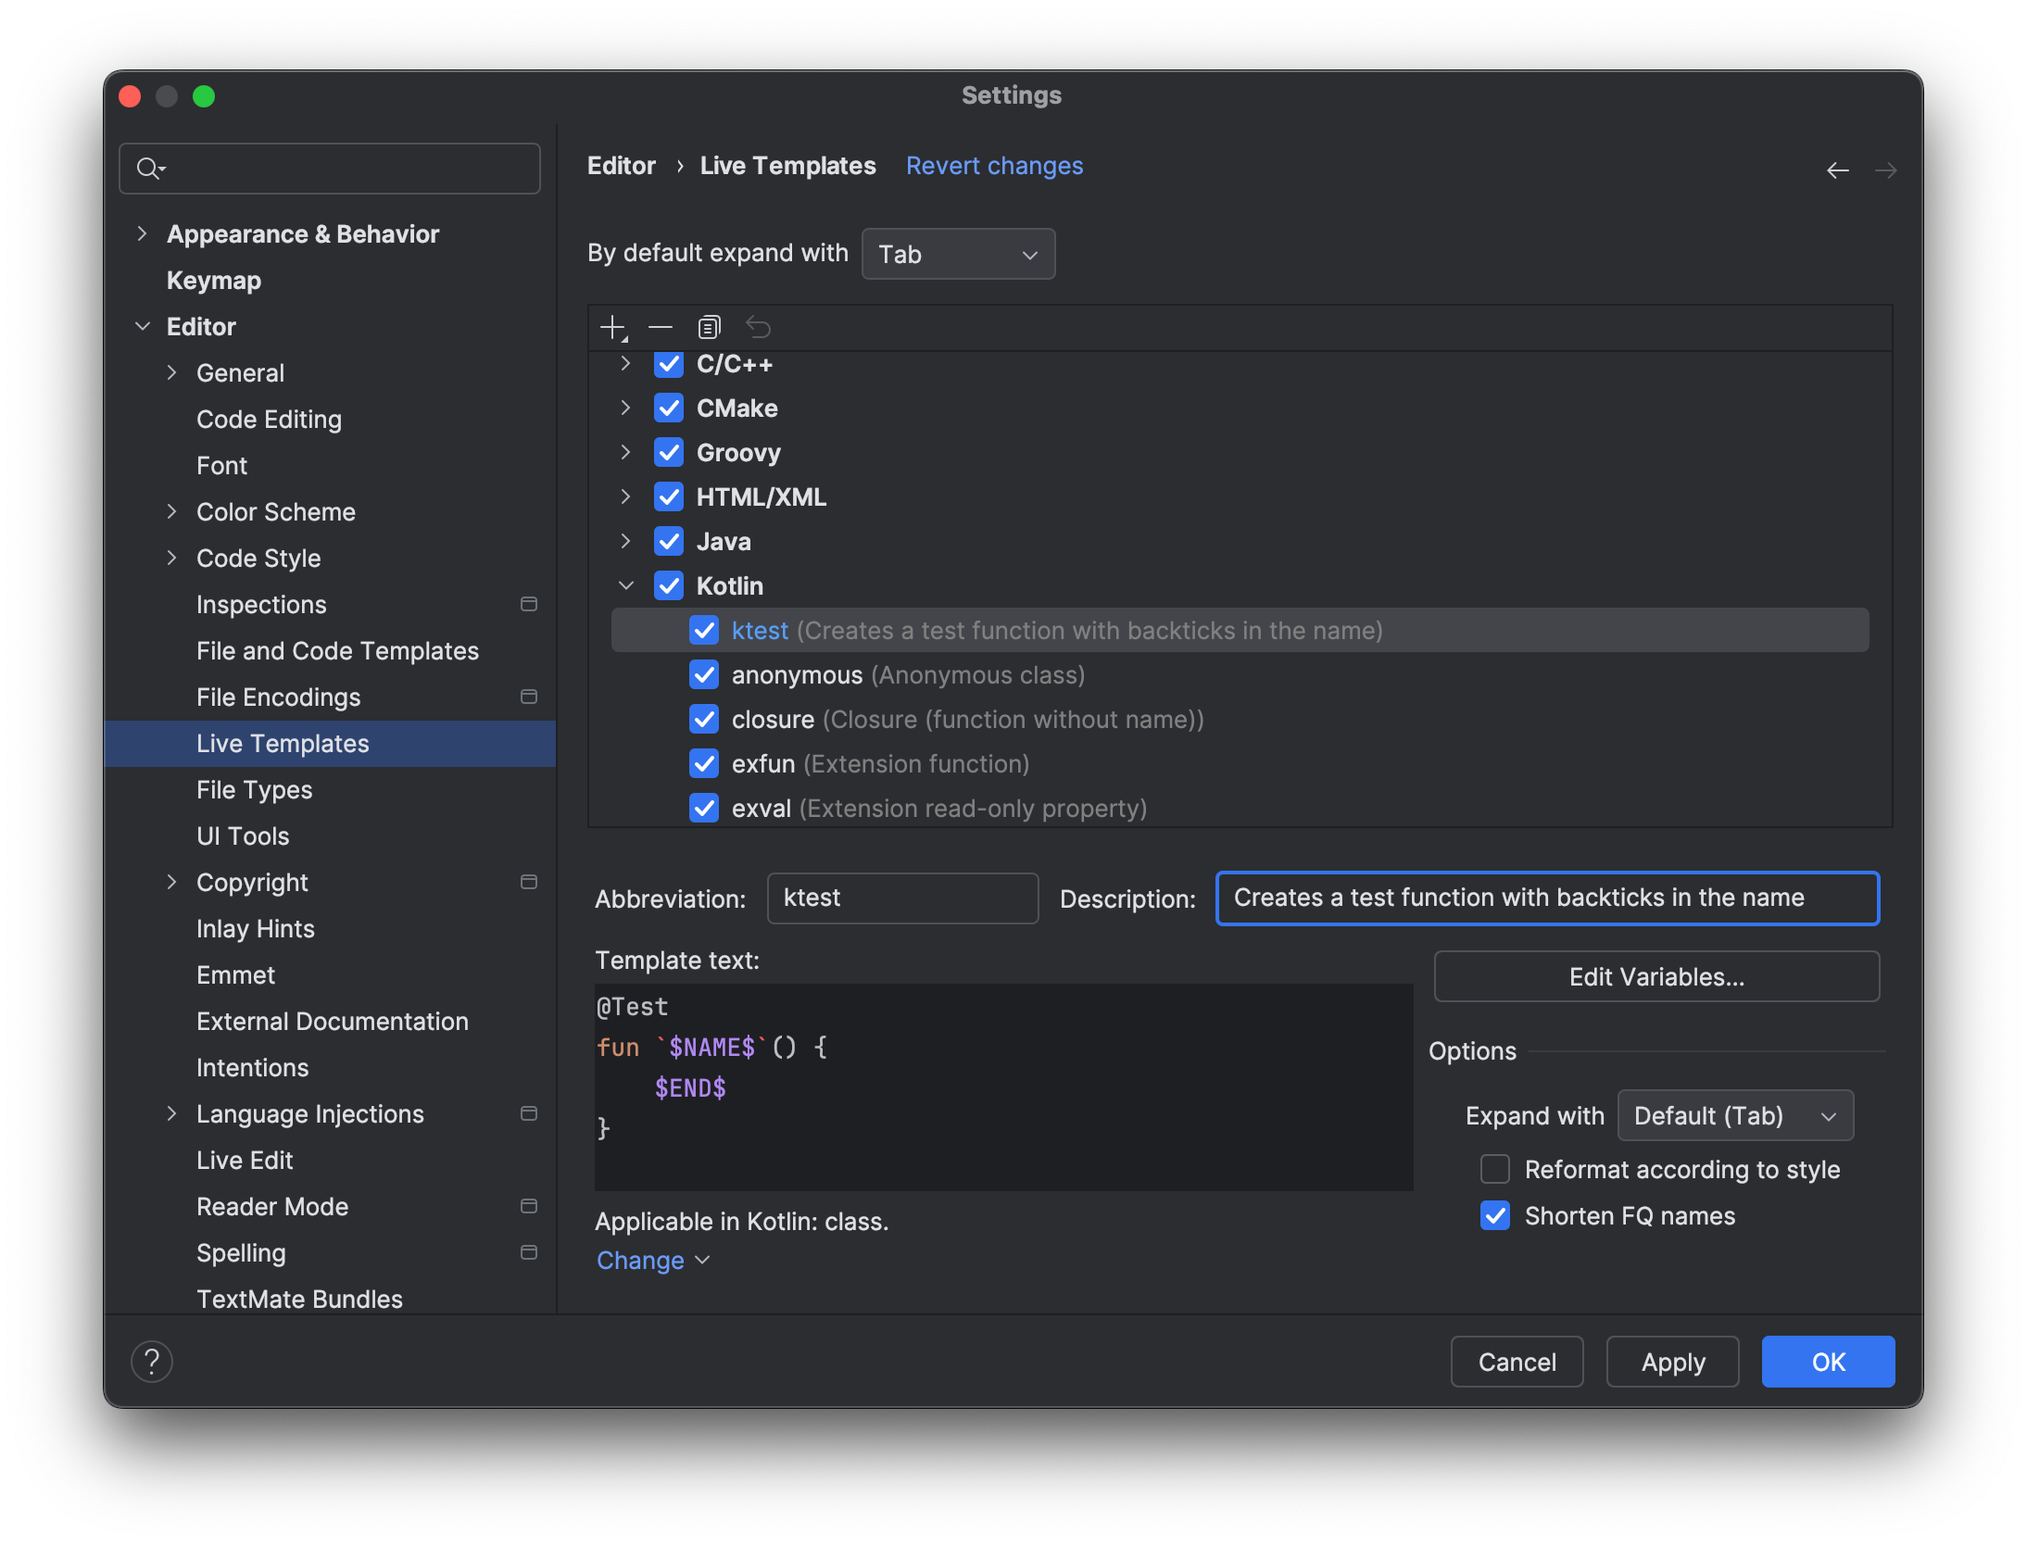Disable the ktest template checkbox
The width and height of the screenshot is (2027, 1545).
pyautogui.click(x=704, y=630)
